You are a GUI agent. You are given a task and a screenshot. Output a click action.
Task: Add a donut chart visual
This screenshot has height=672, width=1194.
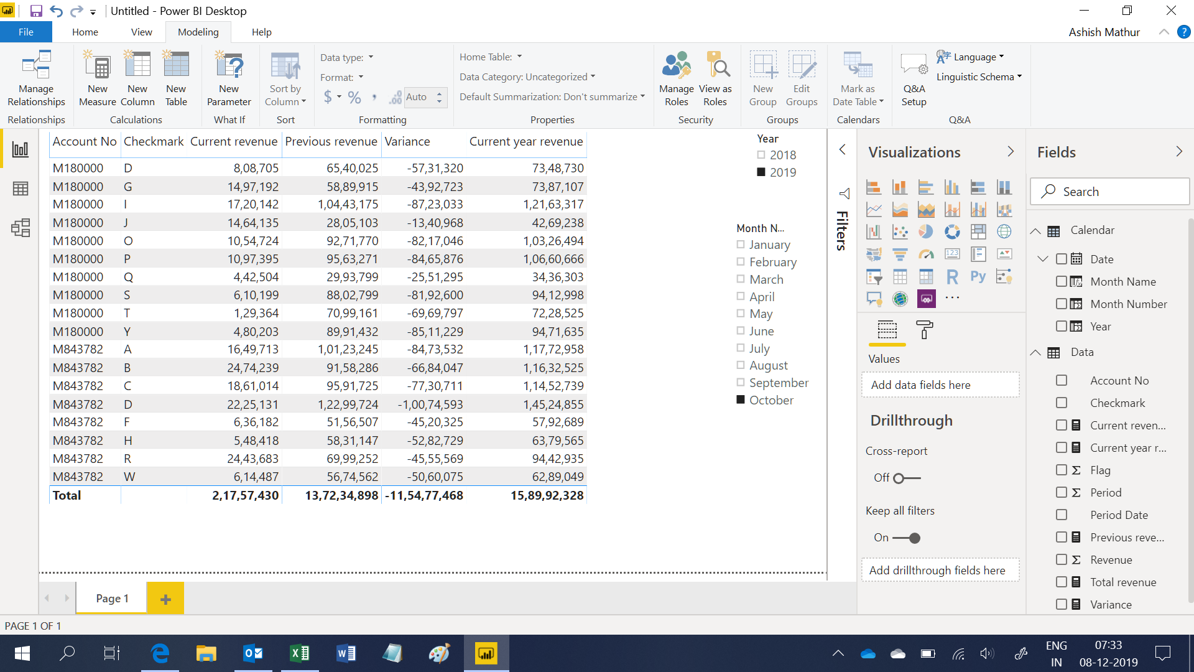[952, 232]
